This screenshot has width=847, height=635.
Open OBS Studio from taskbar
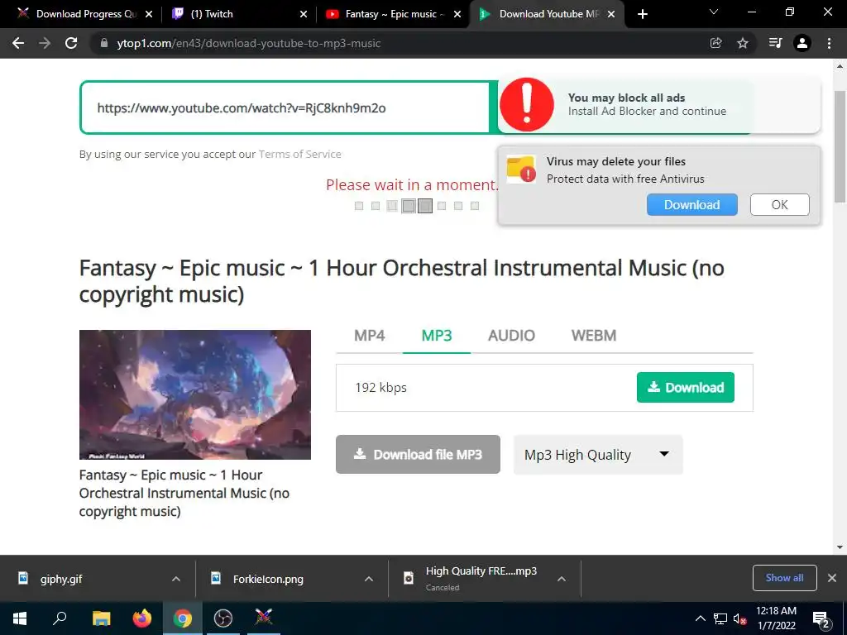click(223, 618)
